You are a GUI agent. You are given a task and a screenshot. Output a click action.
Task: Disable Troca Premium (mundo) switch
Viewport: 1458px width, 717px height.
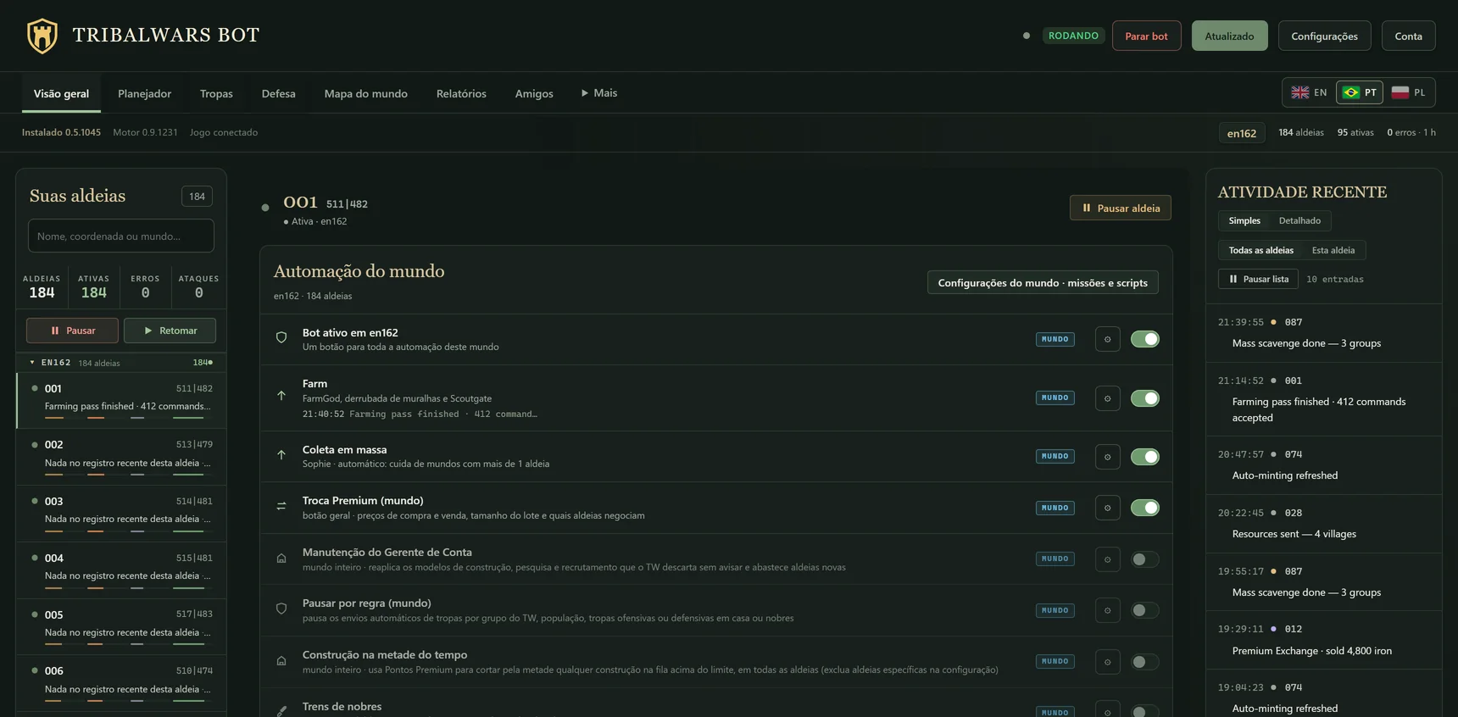1144,508
